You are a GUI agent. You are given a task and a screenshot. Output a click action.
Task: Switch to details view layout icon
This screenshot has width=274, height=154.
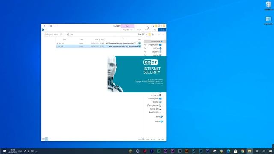47,139
